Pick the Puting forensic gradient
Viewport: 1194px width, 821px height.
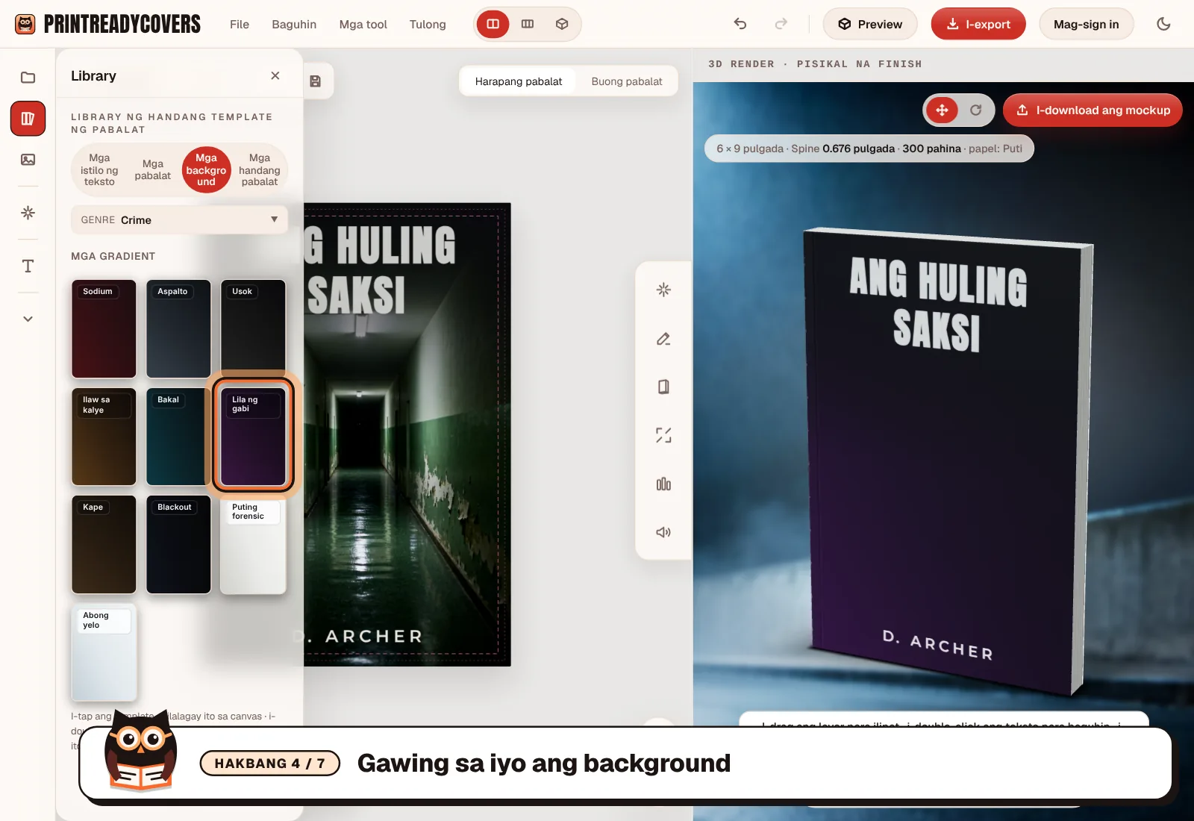[x=253, y=545]
